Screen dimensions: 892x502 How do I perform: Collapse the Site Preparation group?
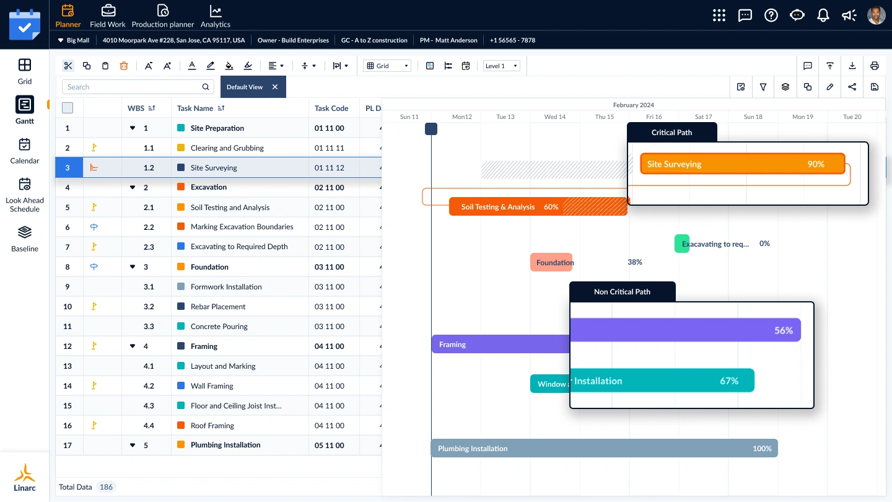[x=133, y=128]
